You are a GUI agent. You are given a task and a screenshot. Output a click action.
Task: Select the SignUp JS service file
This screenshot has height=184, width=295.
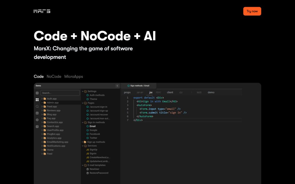click(93, 150)
